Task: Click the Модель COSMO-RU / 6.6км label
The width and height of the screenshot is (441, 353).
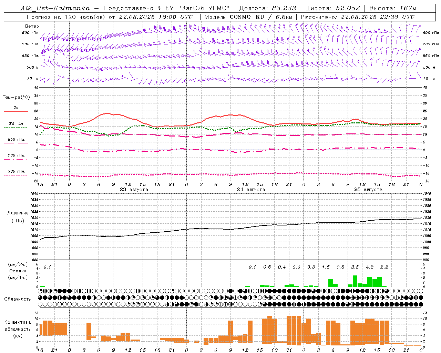Action: pyautogui.click(x=248, y=17)
